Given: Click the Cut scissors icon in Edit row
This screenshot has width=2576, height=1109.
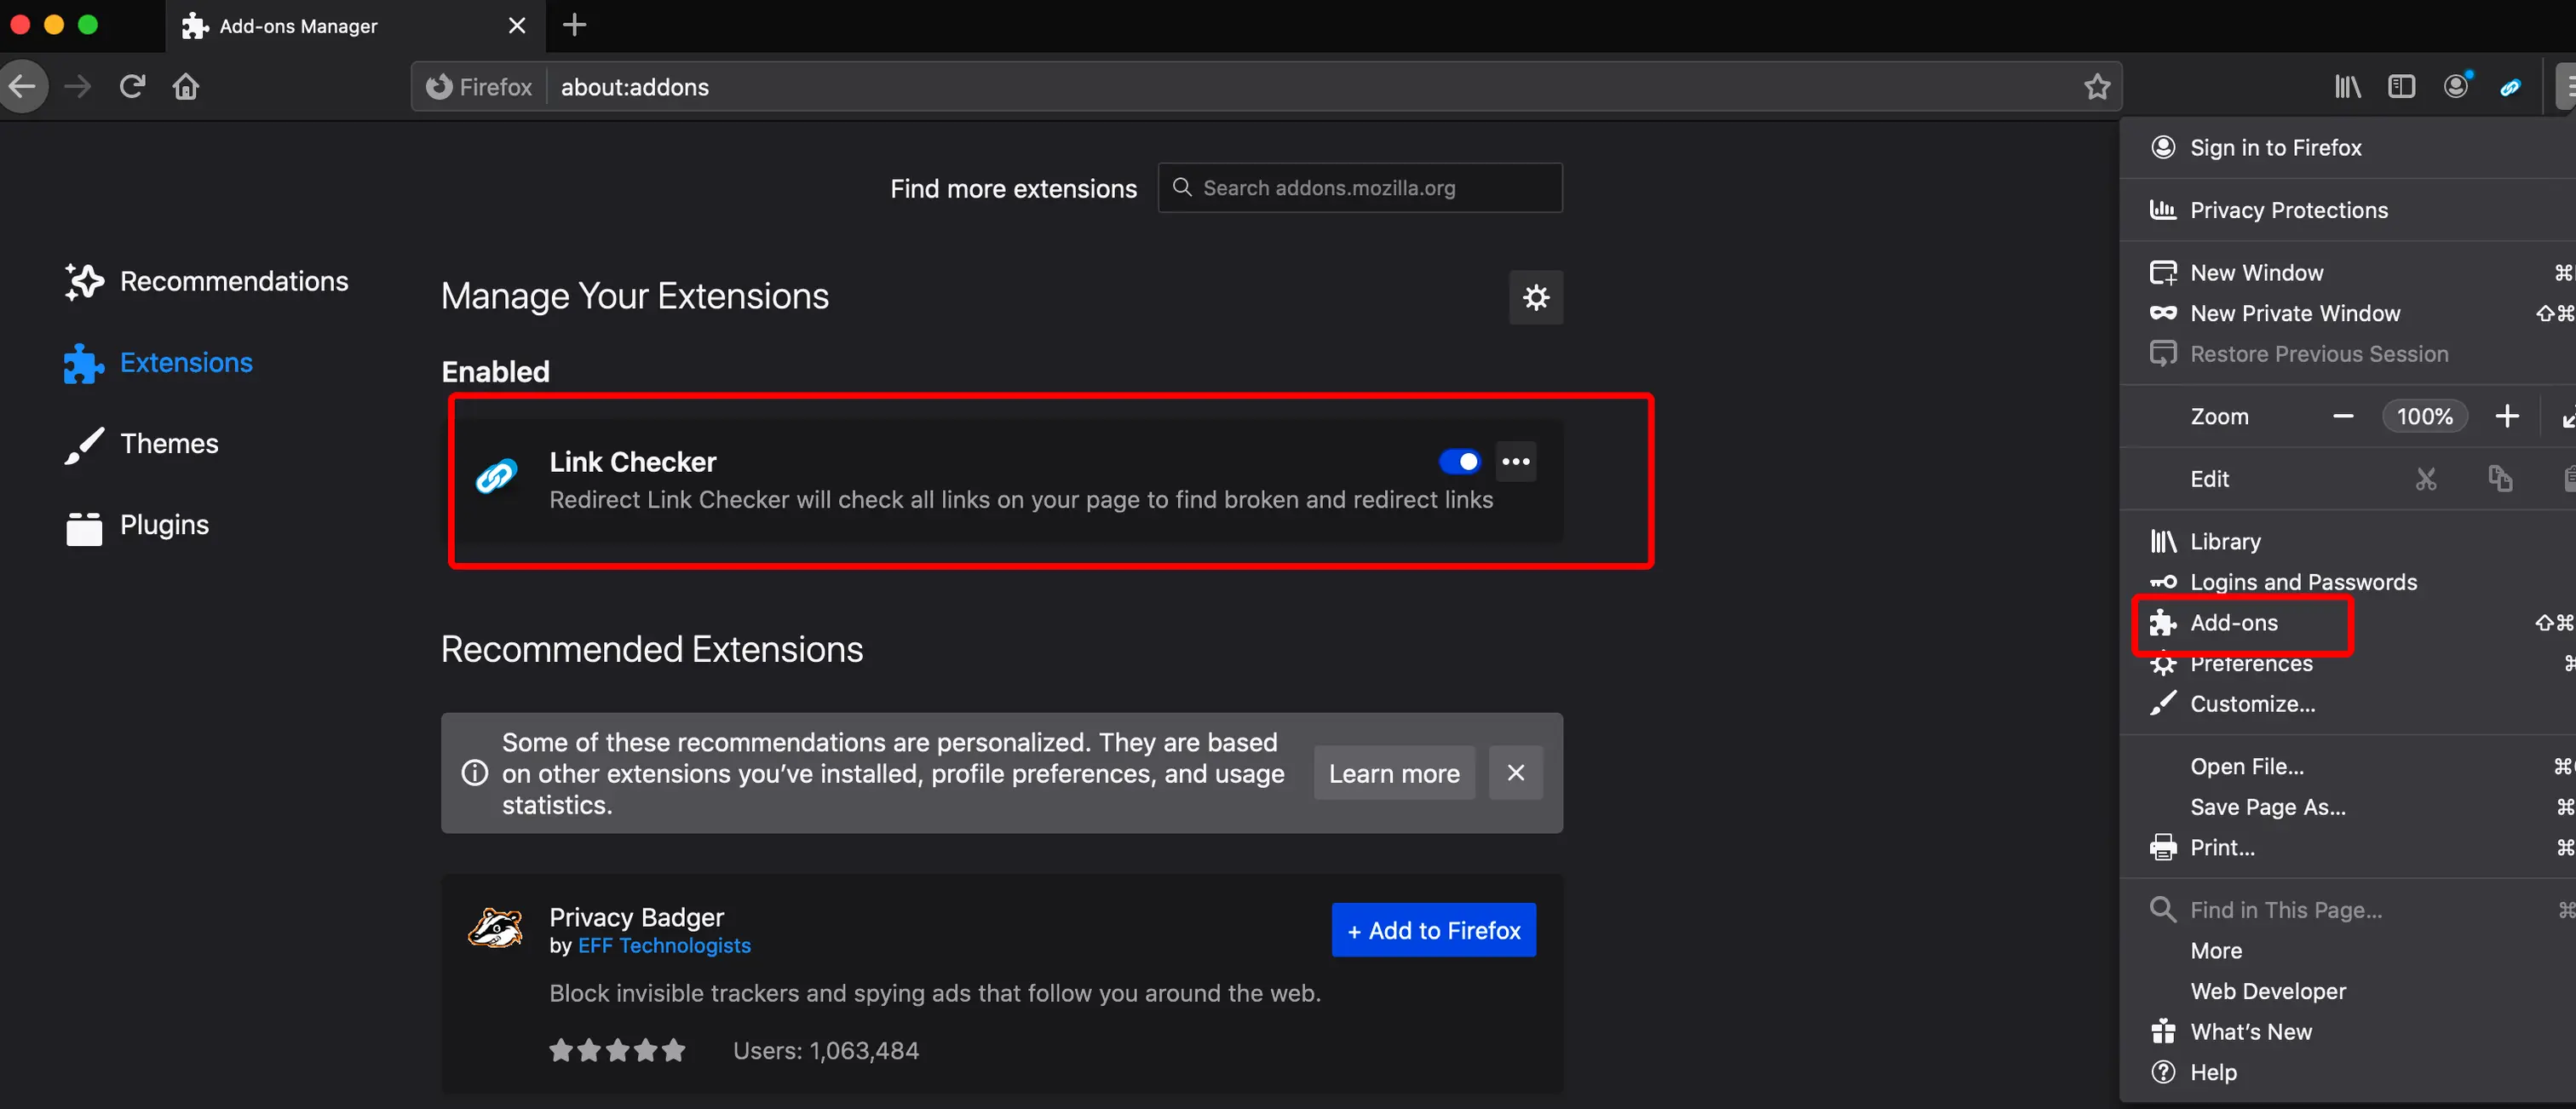Looking at the screenshot, I should tap(2425, 479).
